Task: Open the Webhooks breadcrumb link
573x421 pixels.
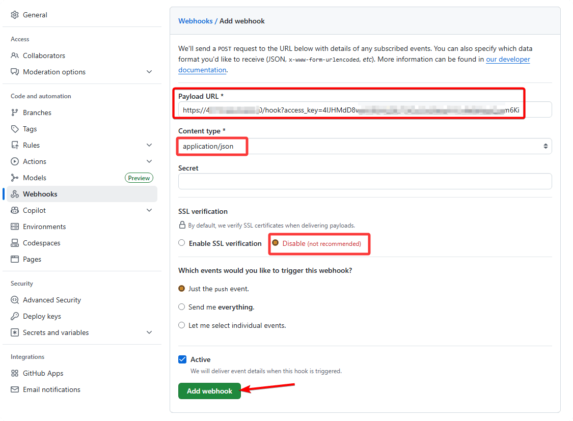Action: coord(196,21)
